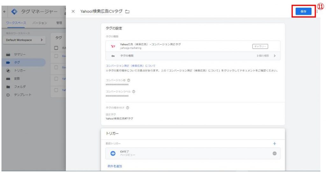Click the Yahoo Y! tag type logo
Viewport: 326px width, 173px height.
(x=113, y=46)
